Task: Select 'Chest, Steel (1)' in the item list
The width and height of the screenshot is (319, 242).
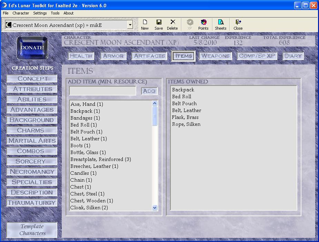Action: 88,194
